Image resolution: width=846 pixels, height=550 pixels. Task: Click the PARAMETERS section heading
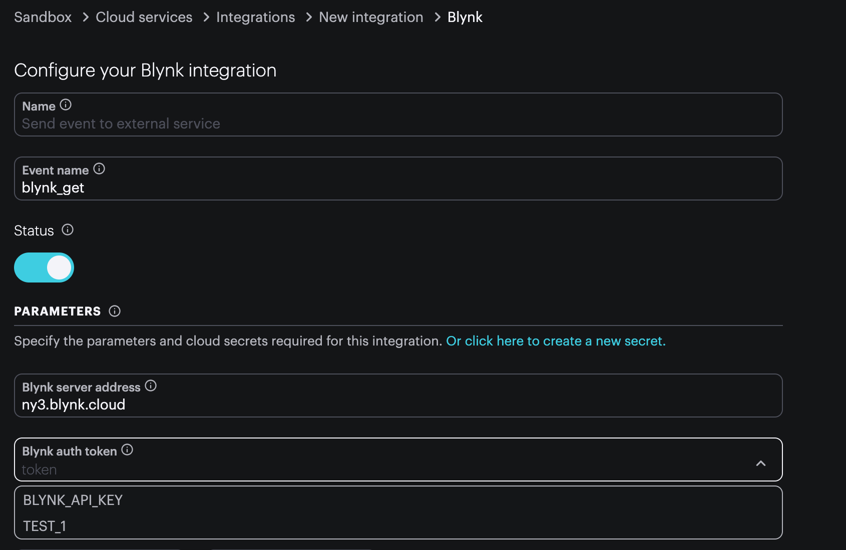58,311
